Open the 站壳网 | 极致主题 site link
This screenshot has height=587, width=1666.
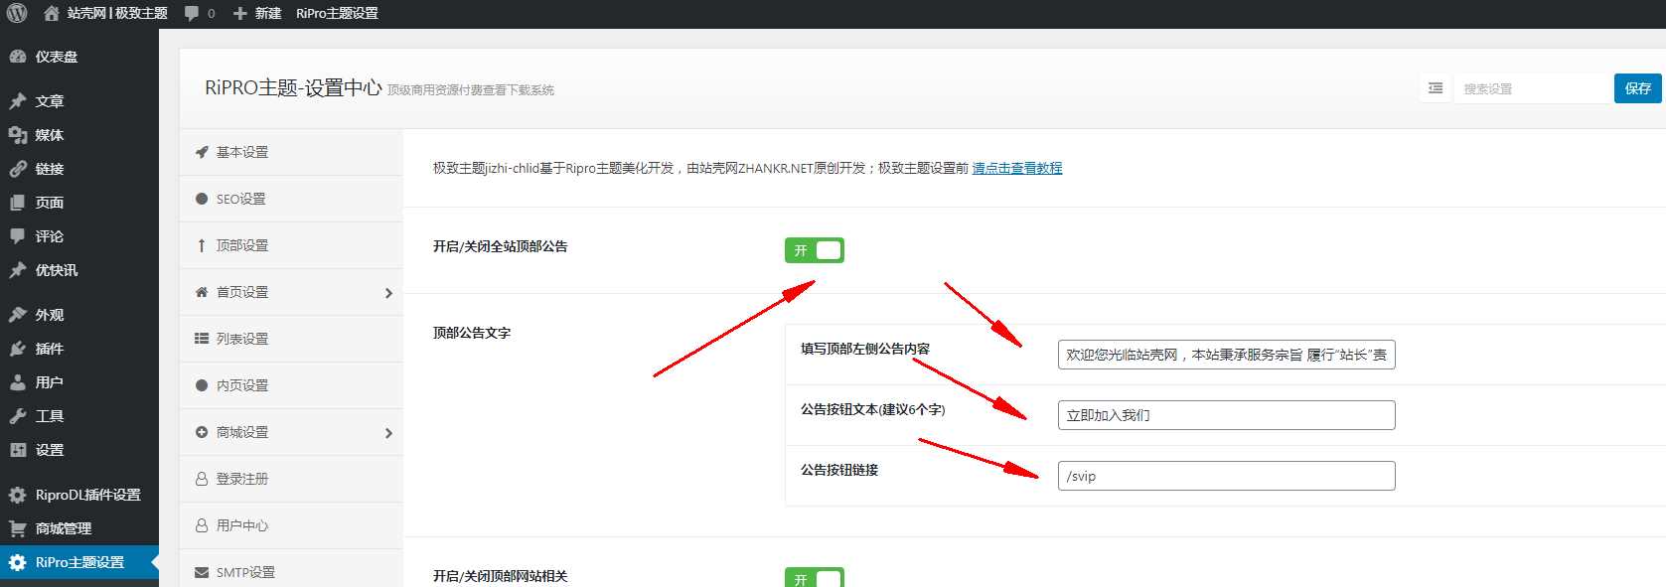pyautogui.click(x=117, y=14)
